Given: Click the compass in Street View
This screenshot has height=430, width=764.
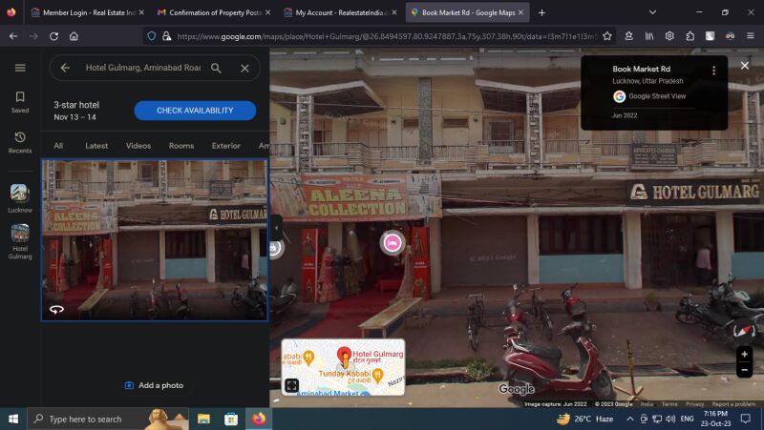Looking at the screenshot, I should (x=744, y=331).
